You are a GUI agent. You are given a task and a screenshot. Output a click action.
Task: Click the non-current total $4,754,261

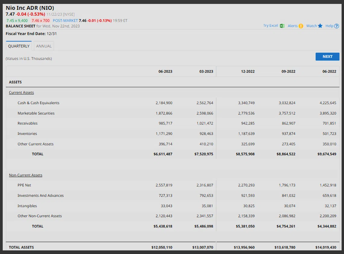click(x=286, y=226)
